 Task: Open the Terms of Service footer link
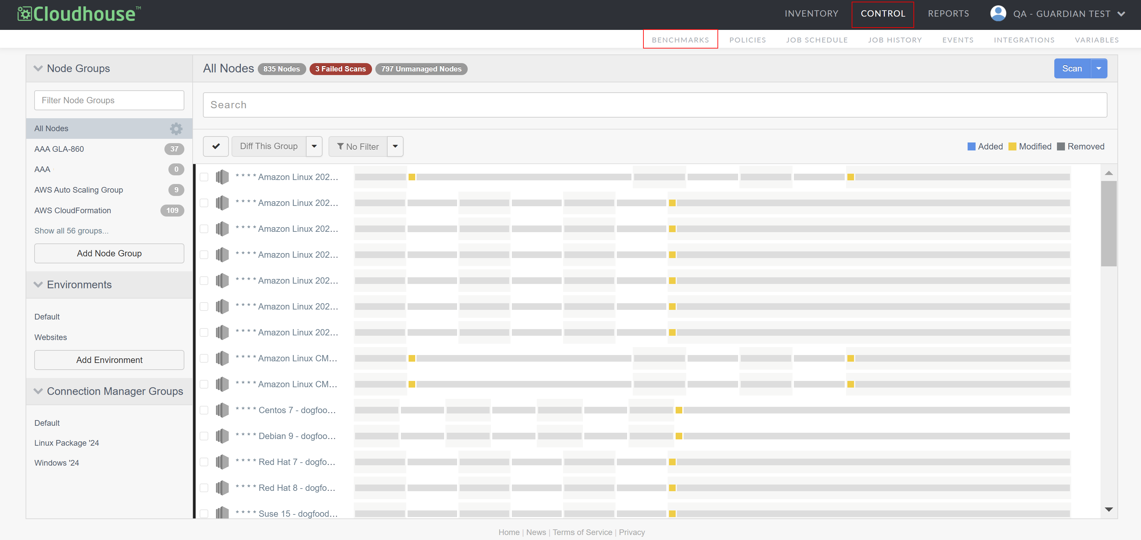582,532
